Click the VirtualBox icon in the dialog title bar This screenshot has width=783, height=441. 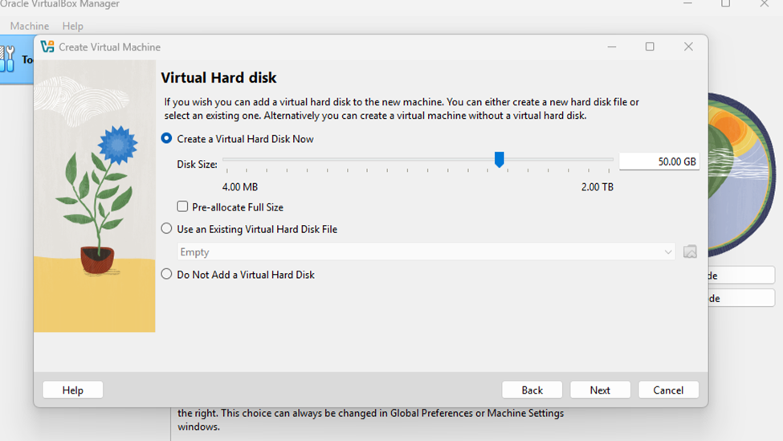click(47, 47)
